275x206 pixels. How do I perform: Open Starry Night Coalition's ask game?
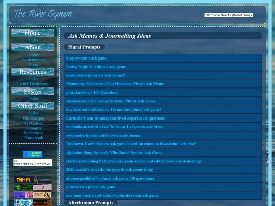coord(162,67)
